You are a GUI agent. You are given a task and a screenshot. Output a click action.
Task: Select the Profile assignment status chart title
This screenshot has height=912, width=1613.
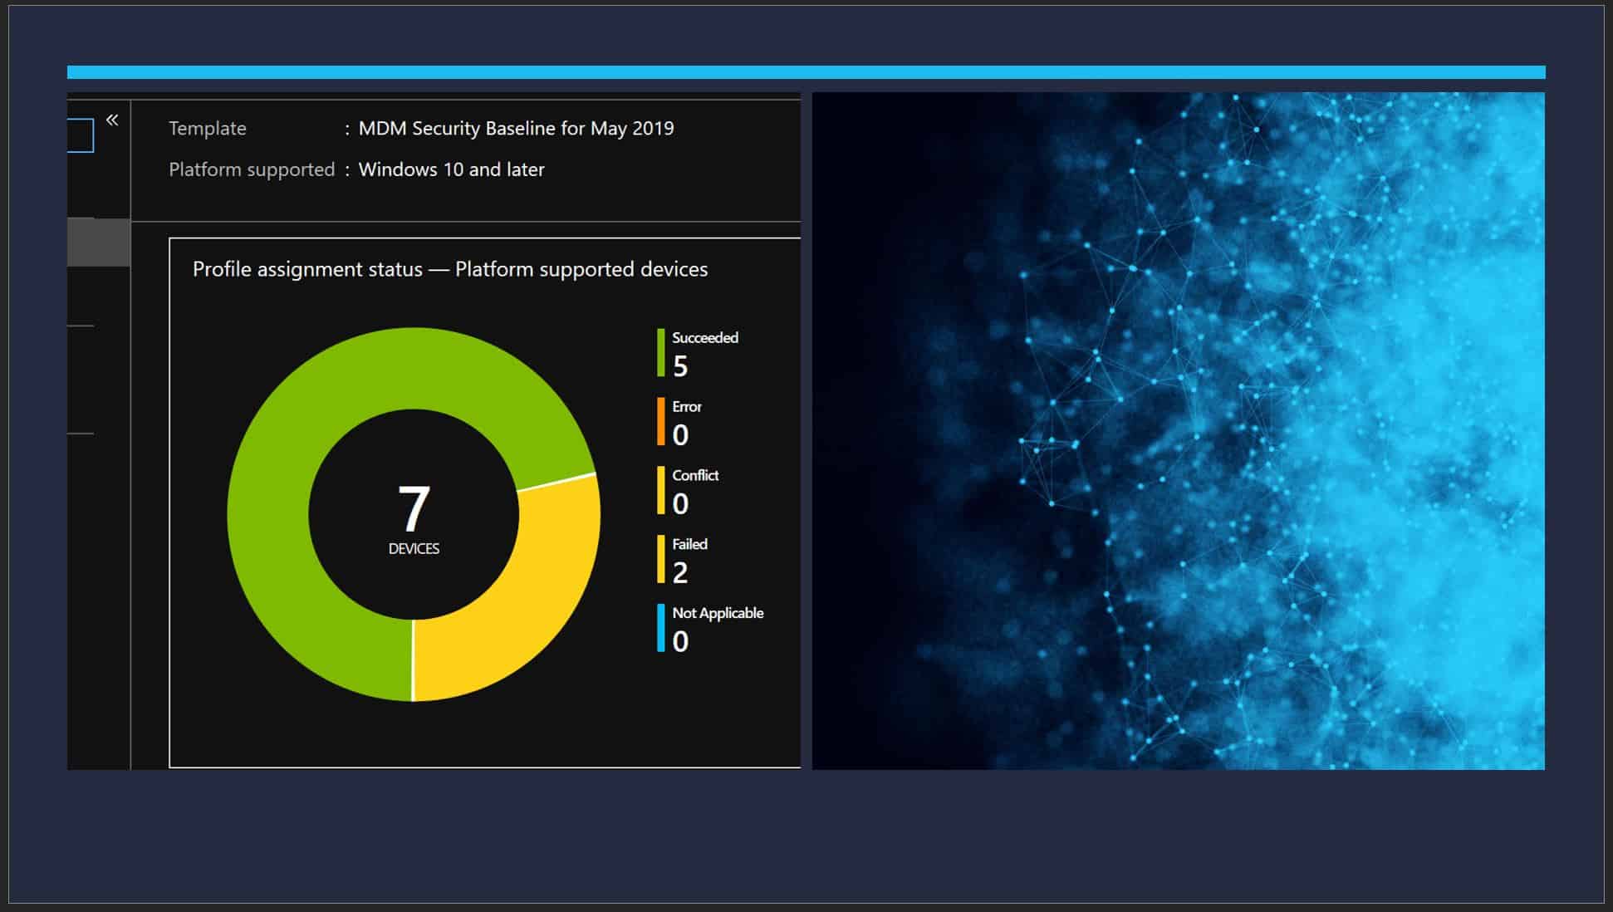click(x=450, y=269)
